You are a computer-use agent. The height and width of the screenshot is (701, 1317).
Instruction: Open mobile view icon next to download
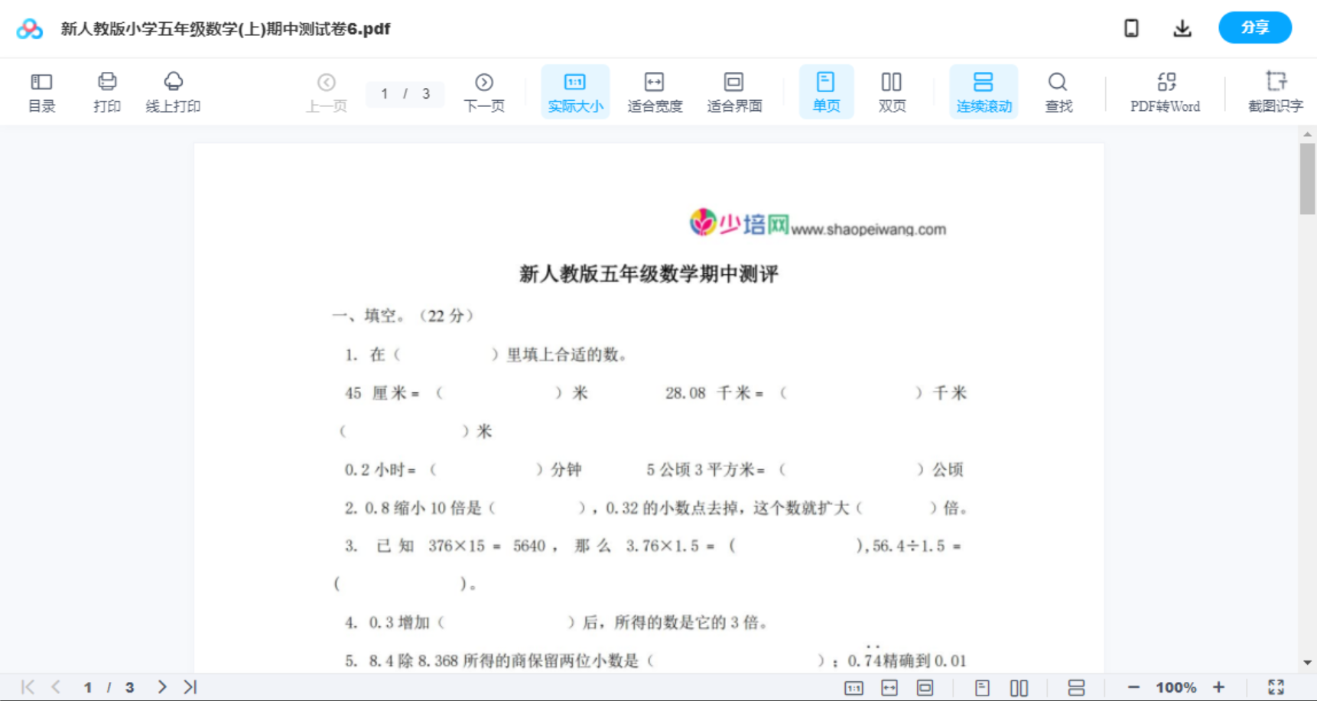(1130, 28)
